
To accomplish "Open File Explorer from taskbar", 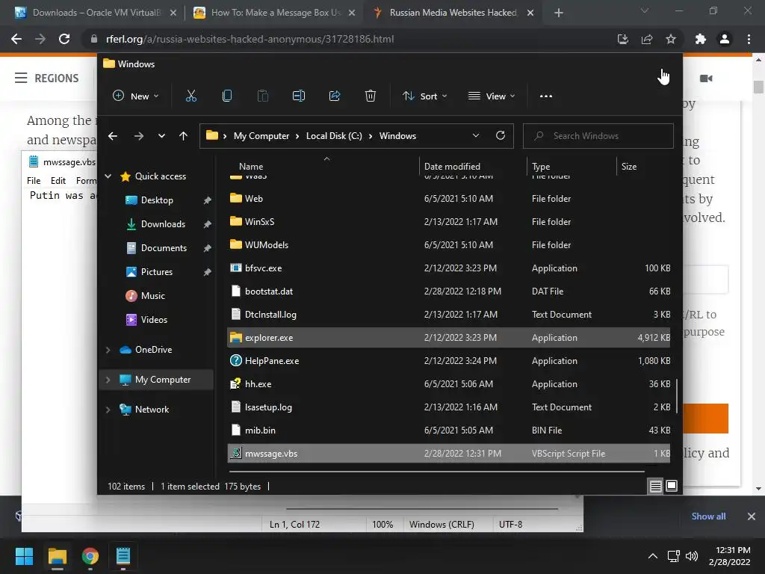I will click(x=57, y=556).
